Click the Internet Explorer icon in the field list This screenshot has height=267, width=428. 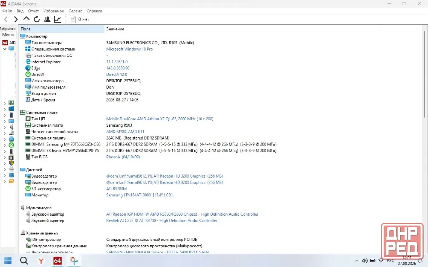tap(28, 62)
